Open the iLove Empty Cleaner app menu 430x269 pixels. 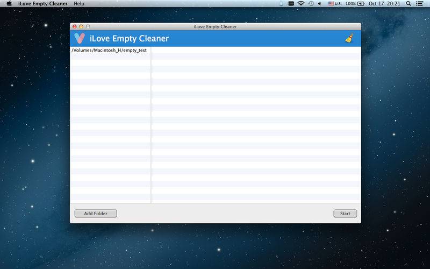click(43, 4)
